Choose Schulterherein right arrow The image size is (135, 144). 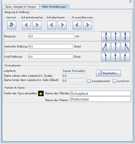click(x=62, y=25)
